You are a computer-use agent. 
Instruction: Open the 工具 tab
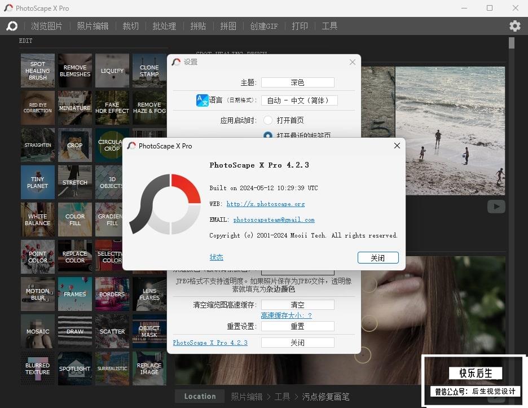329,26
